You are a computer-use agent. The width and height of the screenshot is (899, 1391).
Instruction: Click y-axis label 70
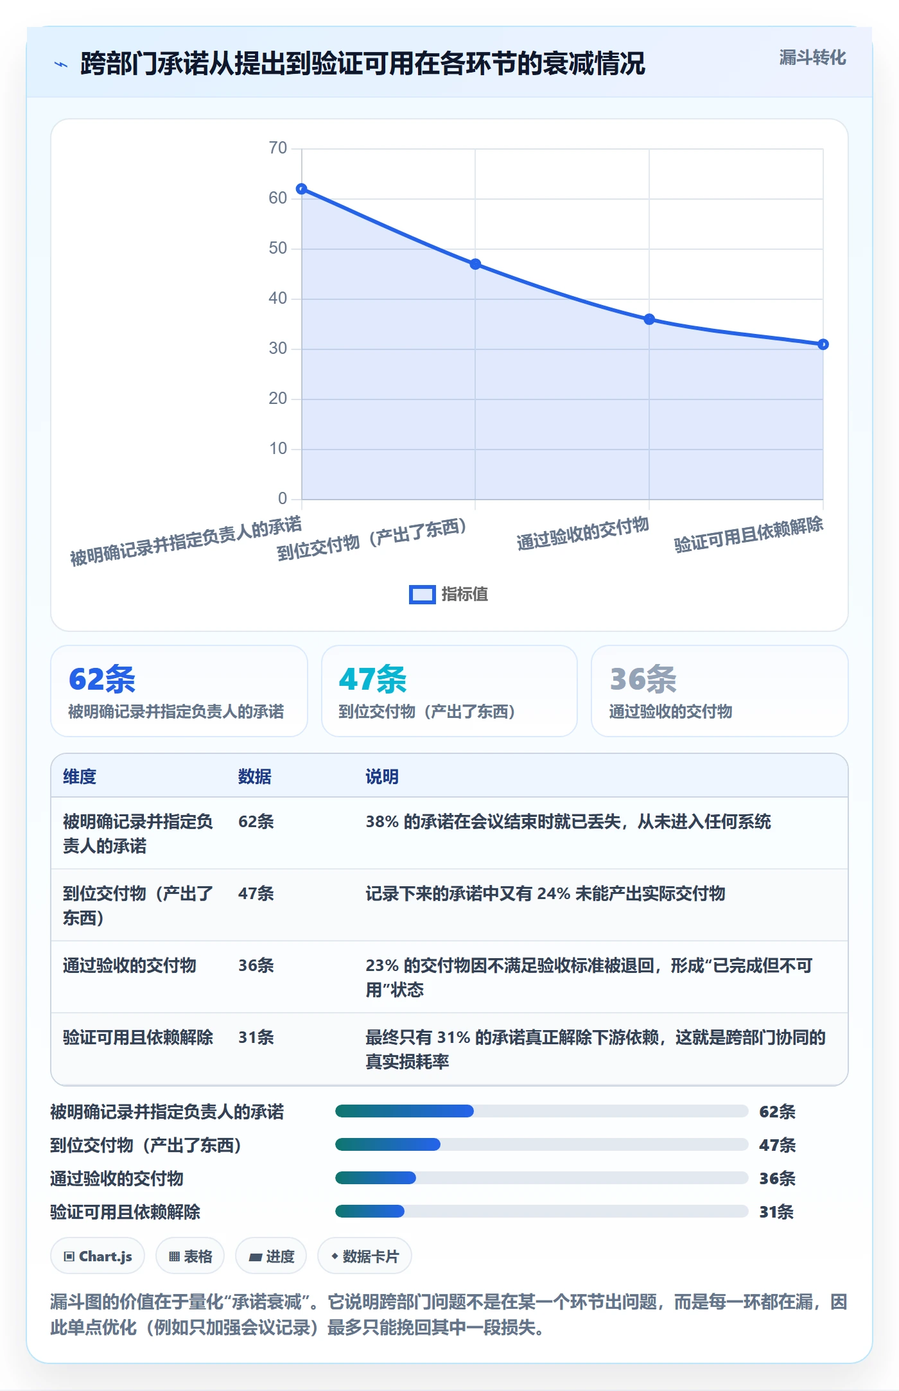(x=278, y=148)
